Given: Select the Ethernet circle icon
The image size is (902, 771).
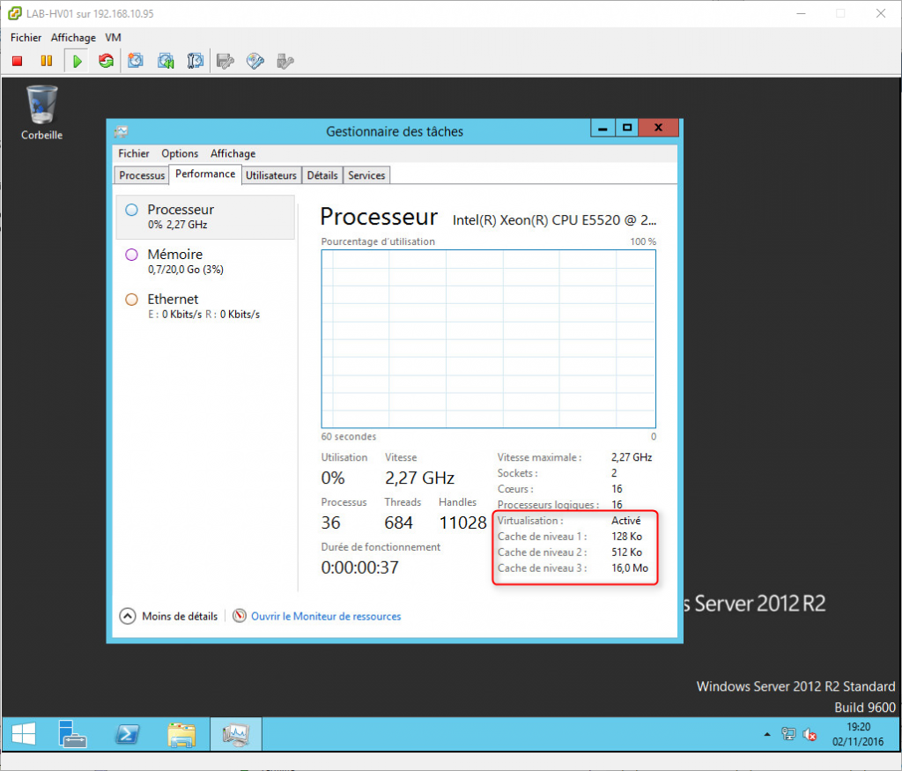Looking at the screenshot, I should [x=132, y=300].
